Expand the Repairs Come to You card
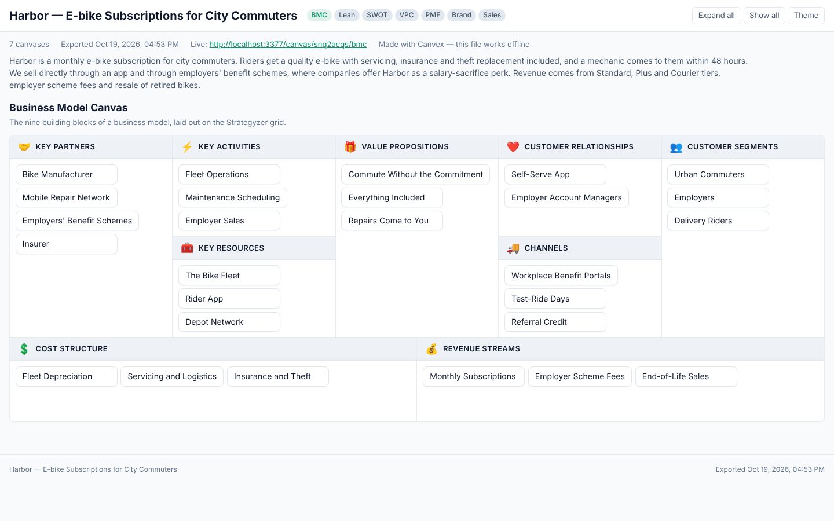The width and height of the screenshot is (834, 521). 392,221
